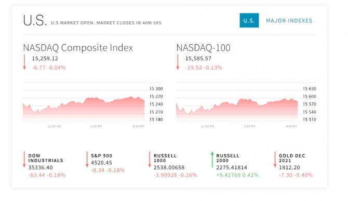Open the Gold Dec 2021 quote
This screenshot has height=201, width=348.
click(x=292, y=158)
